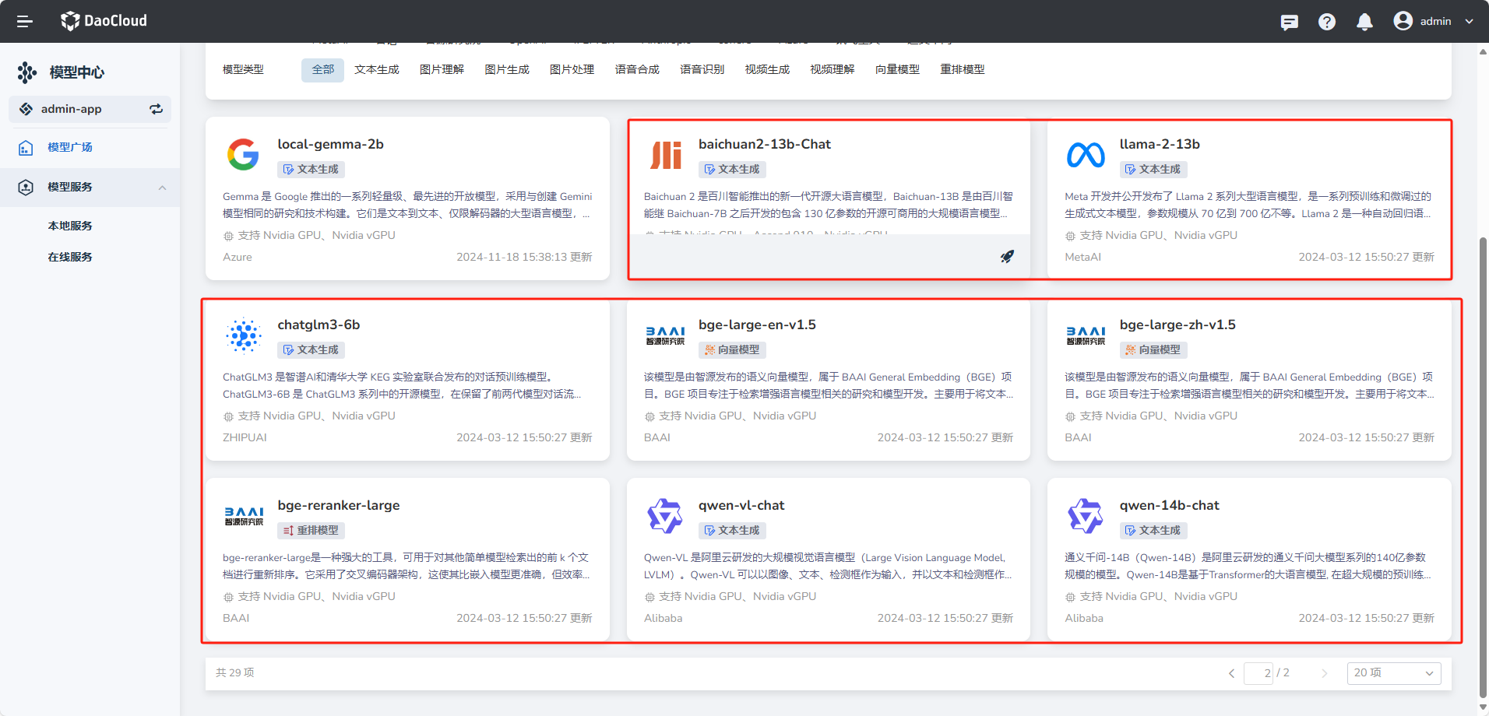Click the Qwen logo on qwen-vl-chat card
Image resolution: width=1489 pixels, height=716 pixels.
[x=665, y=516]
